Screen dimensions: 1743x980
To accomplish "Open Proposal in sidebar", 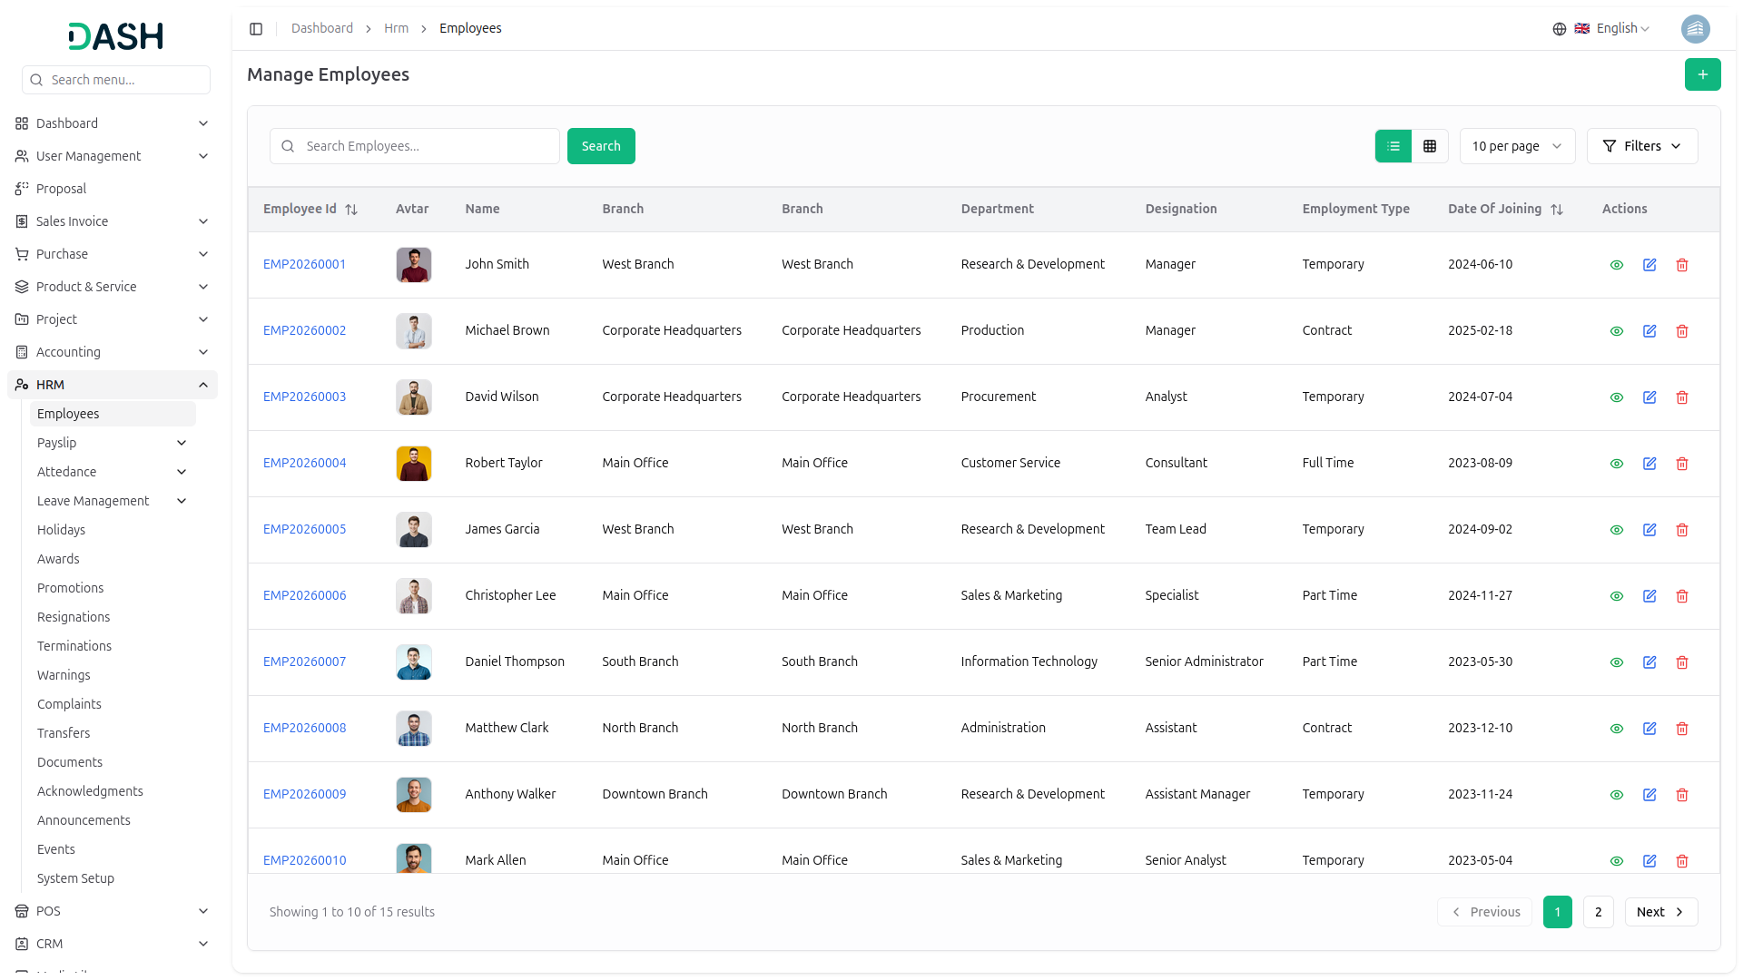I will pyautogui.click(x=61, y=189).
